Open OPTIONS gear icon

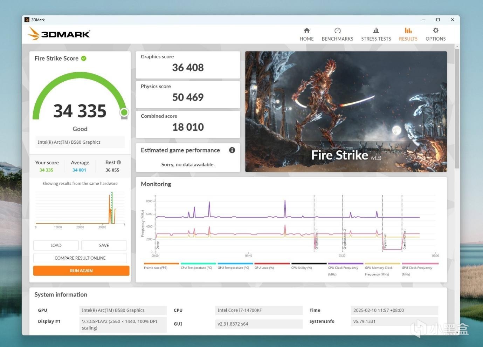(435, 30)
